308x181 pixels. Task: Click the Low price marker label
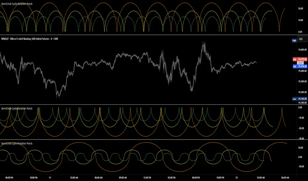pyautogui.click(x=294, y=98)
